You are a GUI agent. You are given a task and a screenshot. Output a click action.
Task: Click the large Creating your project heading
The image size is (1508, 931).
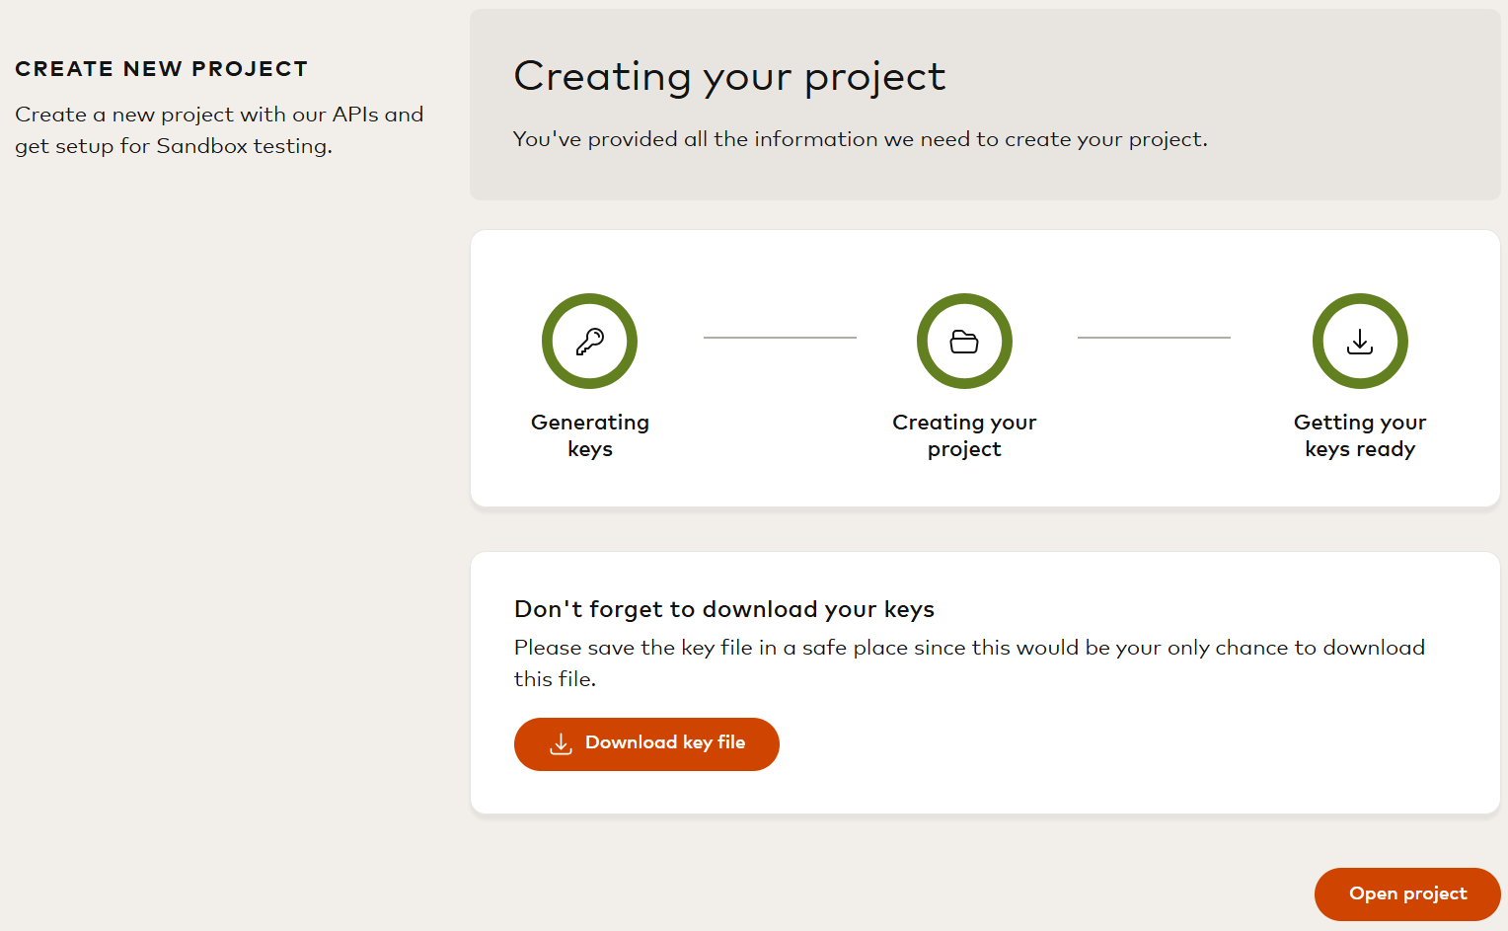[x=729, y=77]
